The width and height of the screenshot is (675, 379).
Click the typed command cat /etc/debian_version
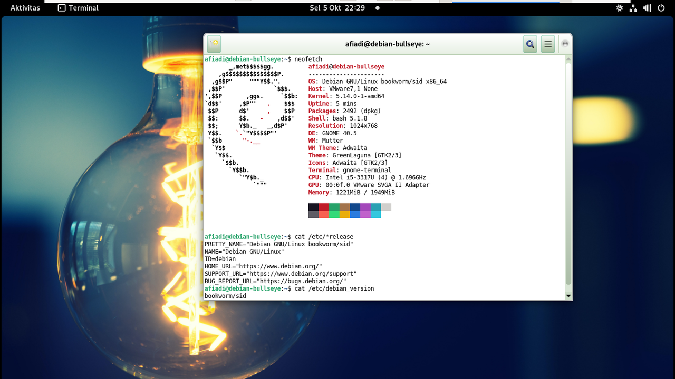334,288
